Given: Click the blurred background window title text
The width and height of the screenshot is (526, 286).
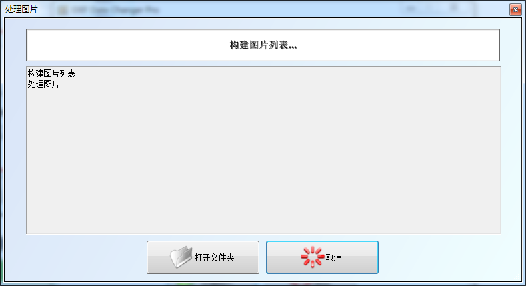Looking at the screenshot, I should (x=115, y=10).
